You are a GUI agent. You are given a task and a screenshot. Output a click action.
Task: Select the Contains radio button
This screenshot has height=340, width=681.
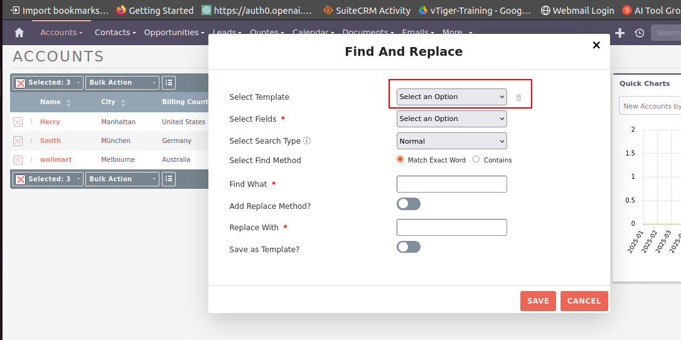476,159
